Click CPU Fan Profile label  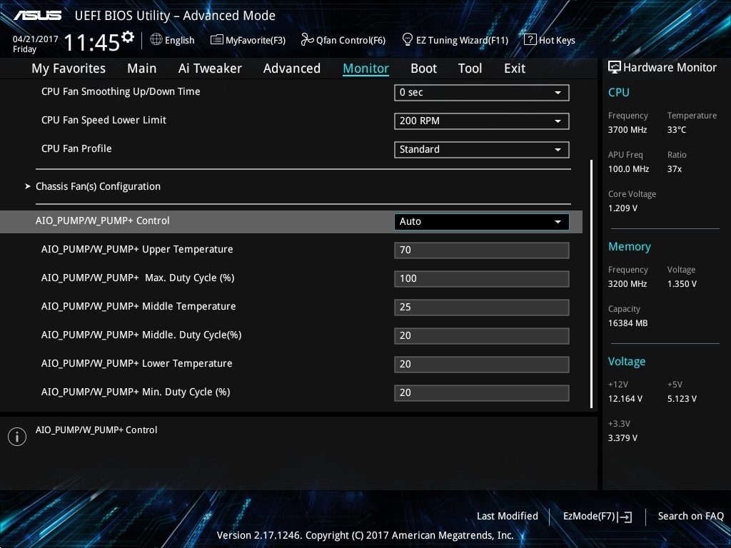pyautogui.click(x=76, y=148)
